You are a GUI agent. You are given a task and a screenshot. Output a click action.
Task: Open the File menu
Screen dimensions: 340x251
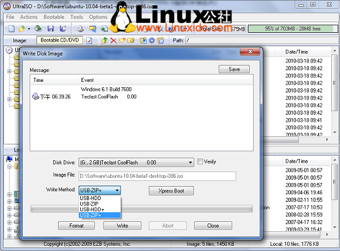click(10, 17)
